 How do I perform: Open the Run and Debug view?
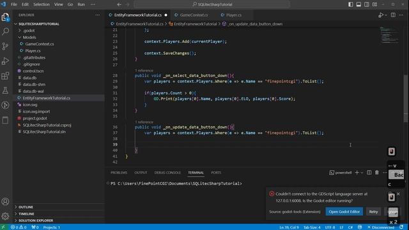(5, 61)
